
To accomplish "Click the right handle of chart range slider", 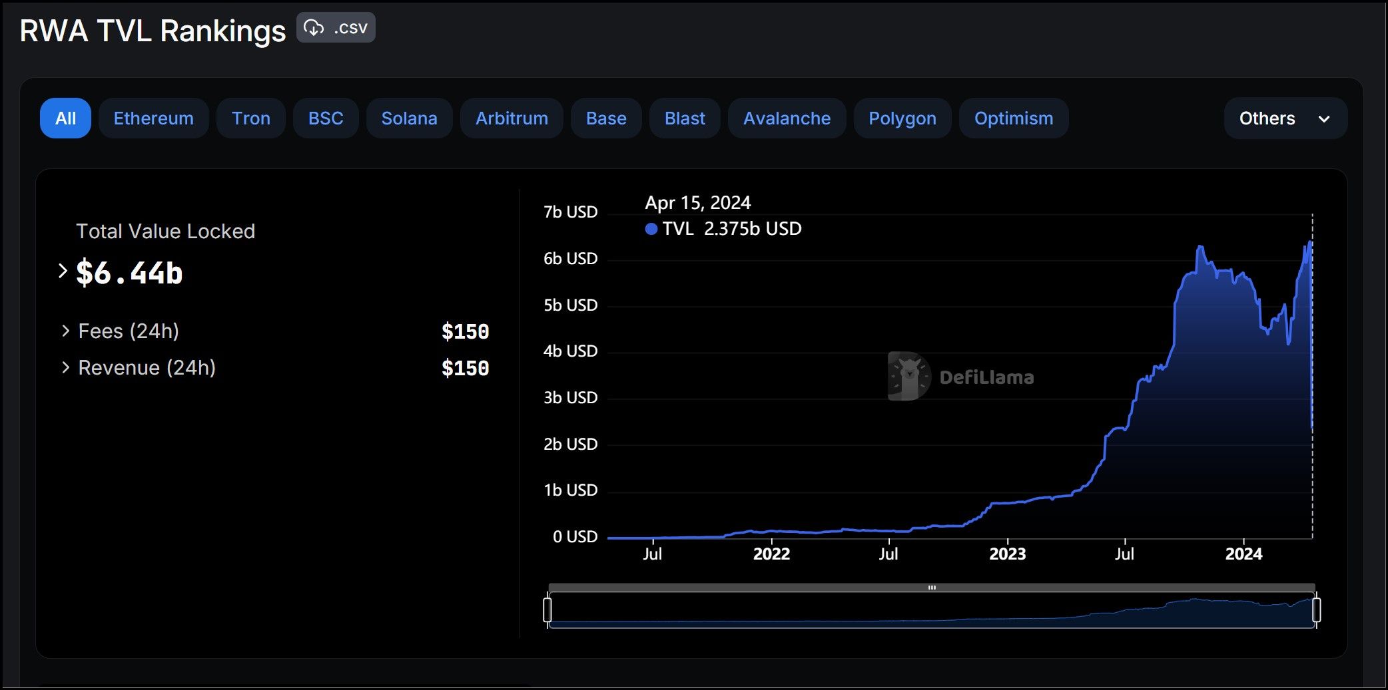I will 1316,609.
